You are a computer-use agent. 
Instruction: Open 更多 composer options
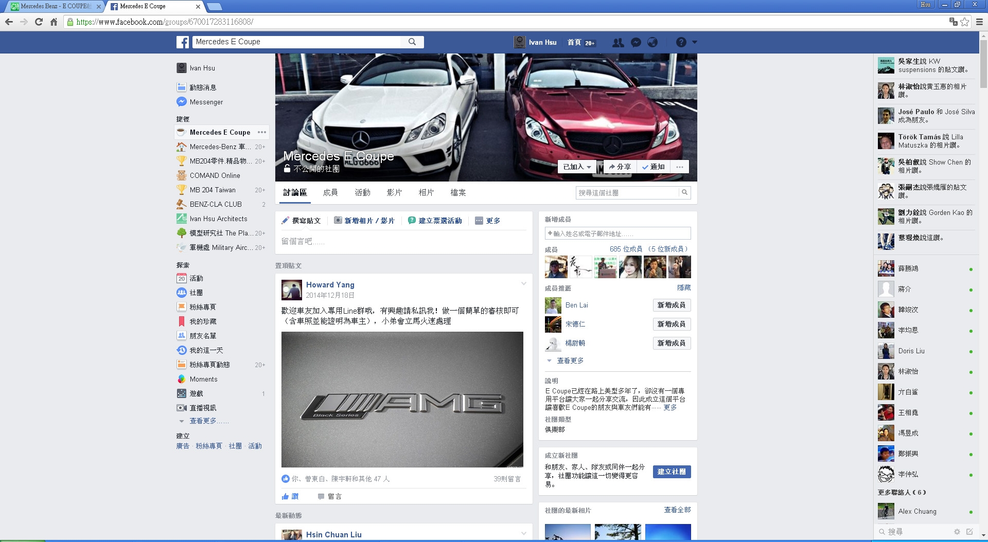coord(487,221)
